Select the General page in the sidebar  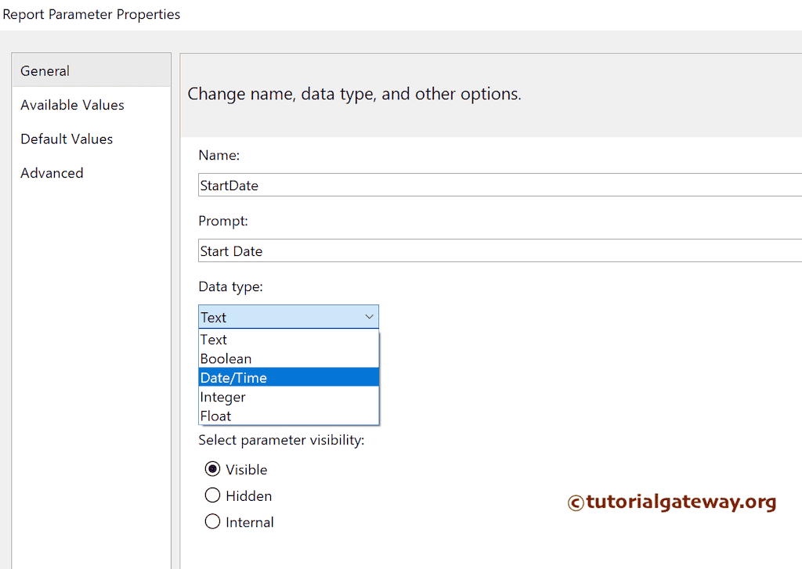coord(45,70)
